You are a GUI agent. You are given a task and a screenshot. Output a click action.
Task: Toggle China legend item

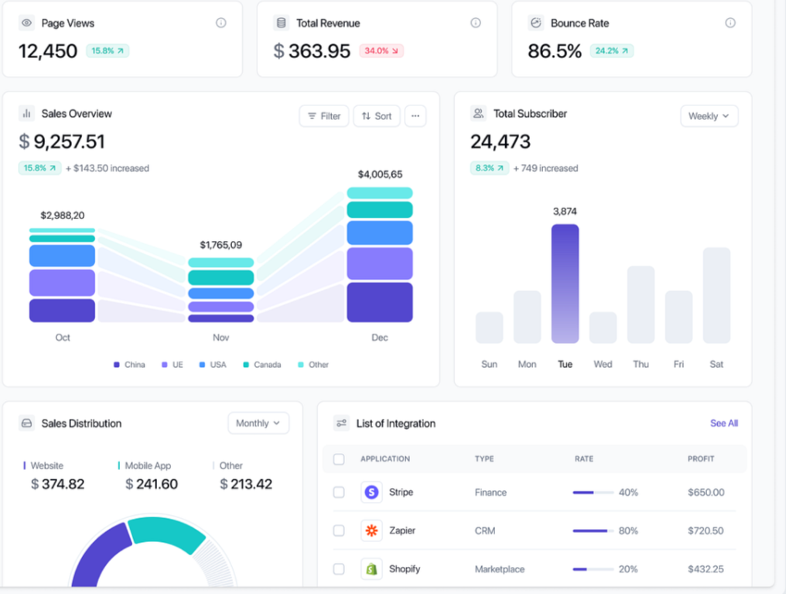tap(129, 365)
